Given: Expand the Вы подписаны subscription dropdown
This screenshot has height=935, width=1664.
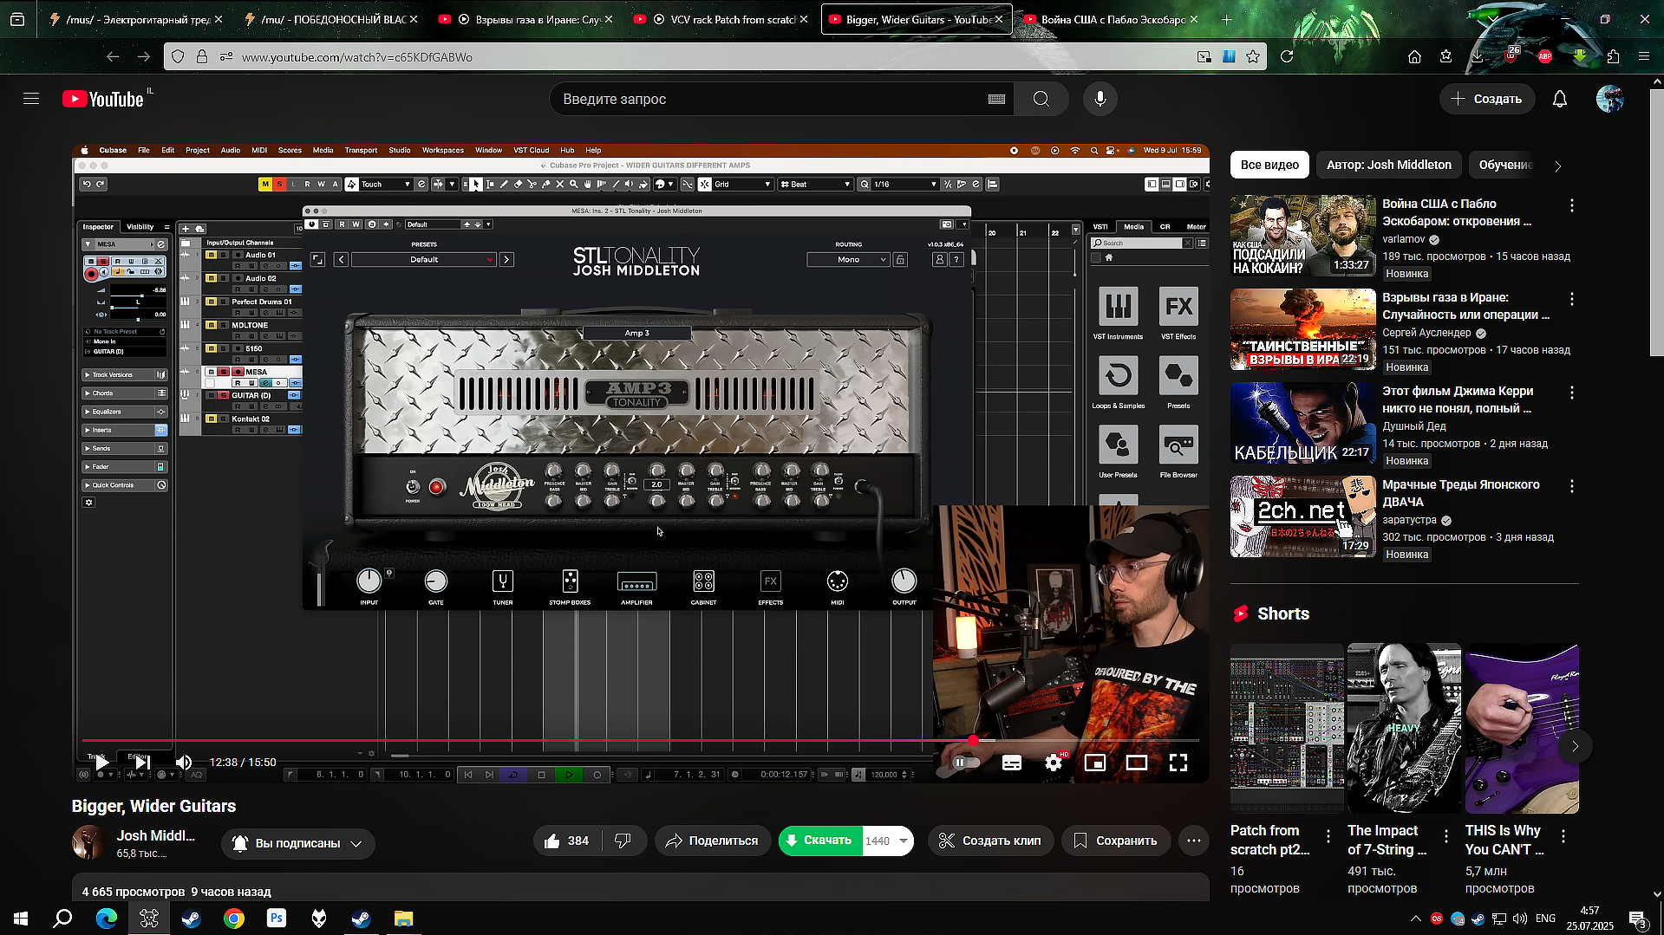Looking at the screenshot, I should pyautogui.click(x=298, y=843).
